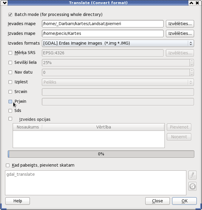Close the dialog with the title bar X
The image size is (202, 210).
coord(197,3)
